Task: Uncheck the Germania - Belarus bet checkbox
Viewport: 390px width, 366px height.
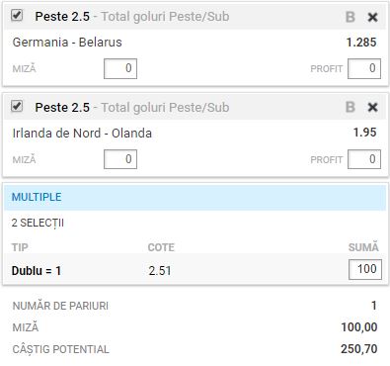Action: pyautogui.click(x=17, y=15)
